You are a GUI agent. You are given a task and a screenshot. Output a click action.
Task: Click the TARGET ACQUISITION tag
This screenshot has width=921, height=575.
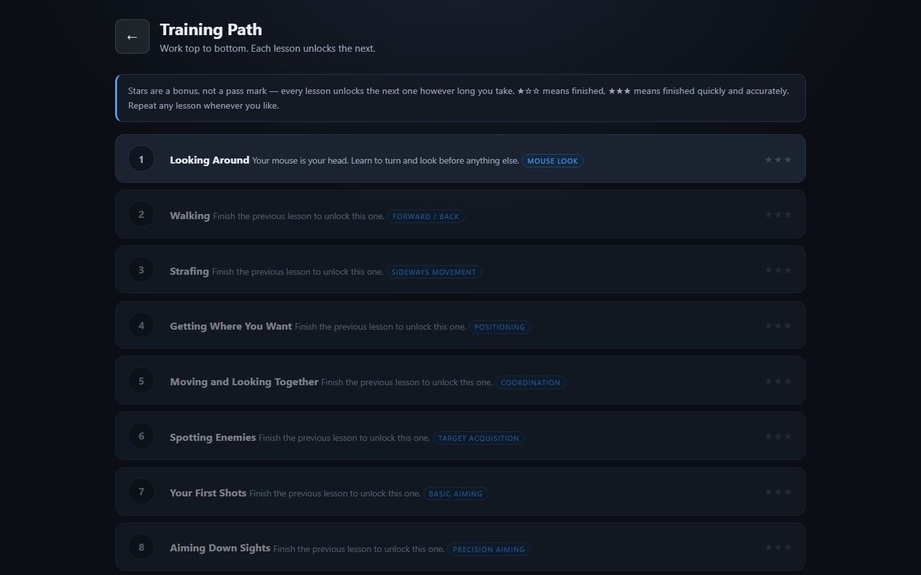click(x=478, y=438)
